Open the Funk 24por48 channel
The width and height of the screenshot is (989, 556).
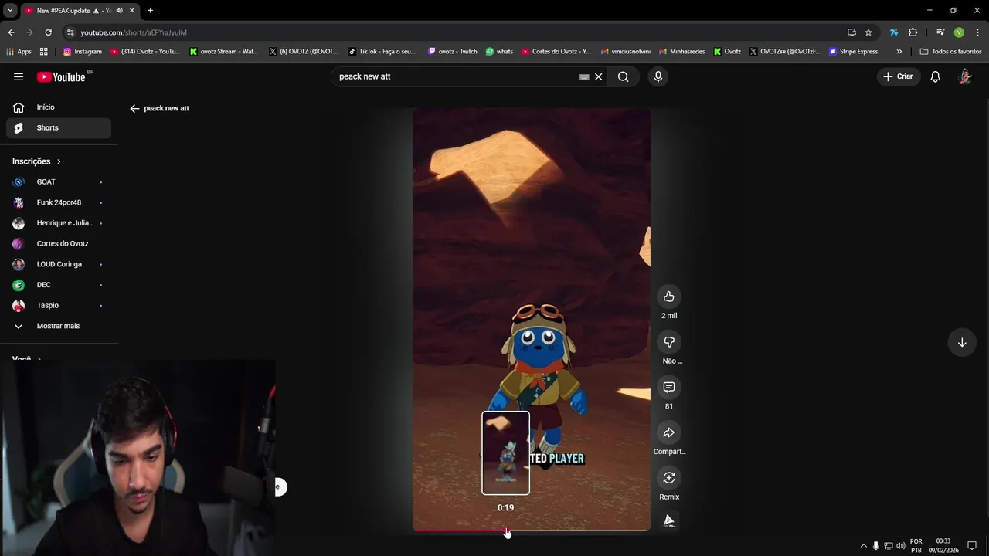pos(59,202)
